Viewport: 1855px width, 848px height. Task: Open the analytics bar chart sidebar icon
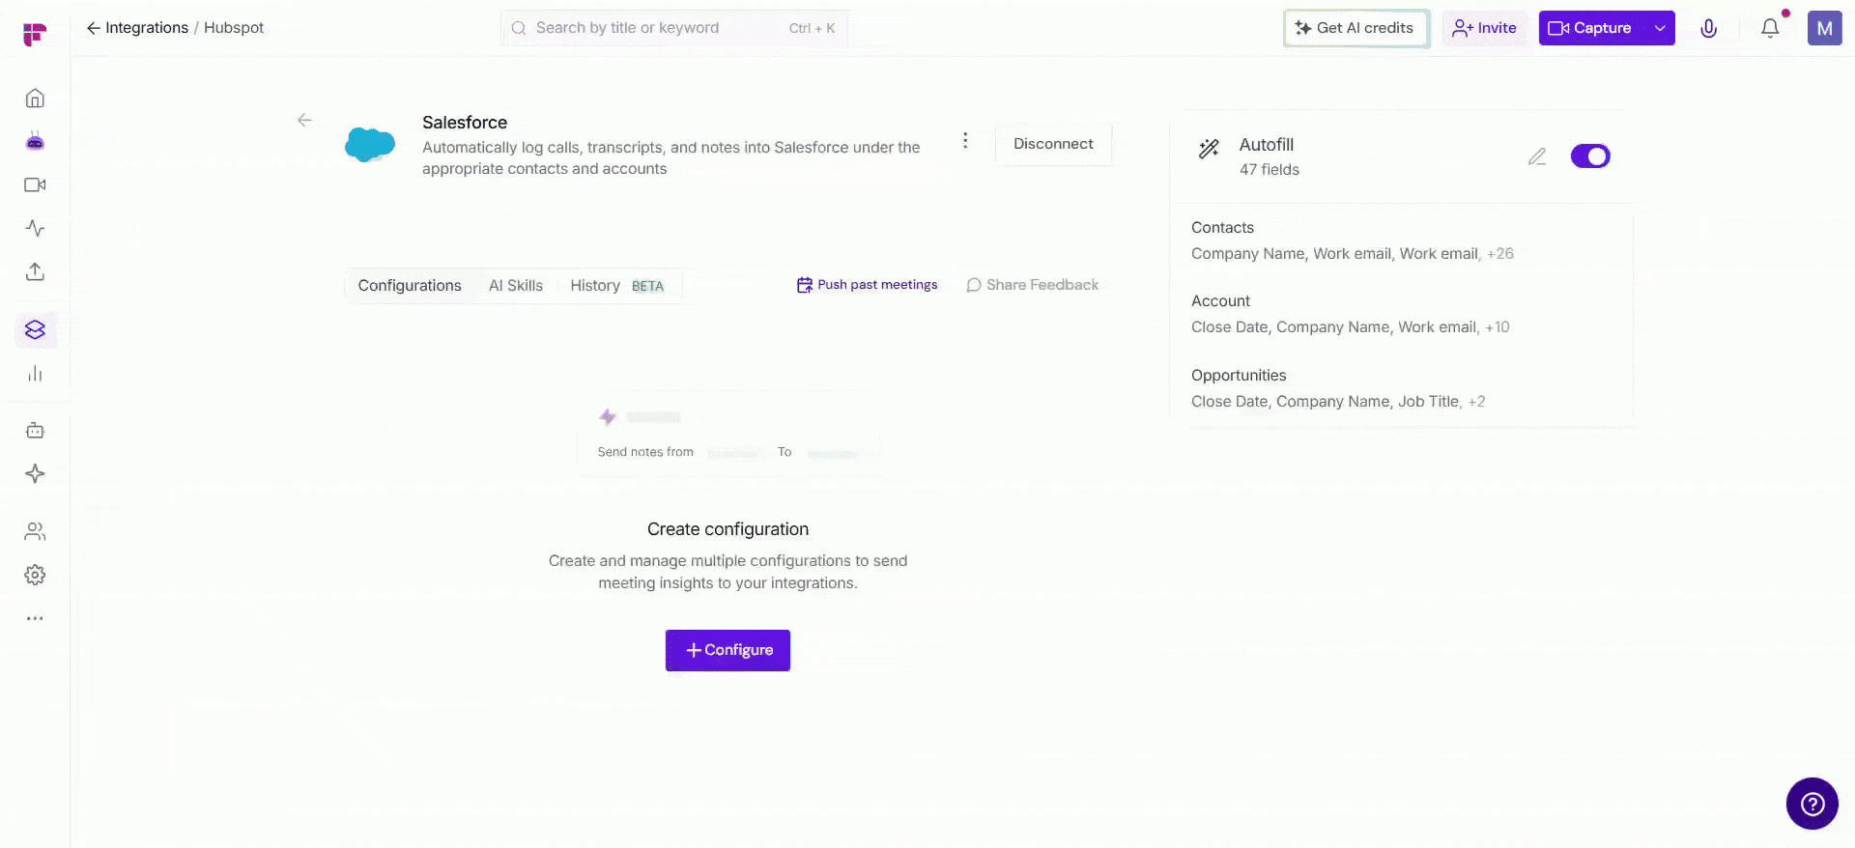click(35, 374)
